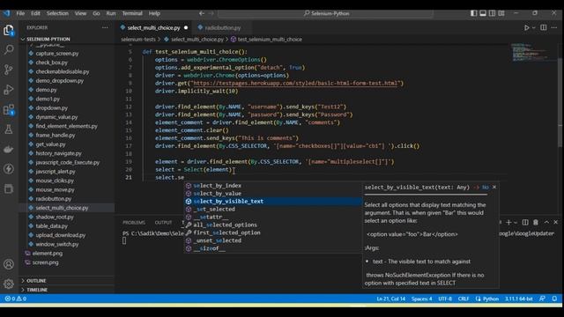
Task: Open the View menu
Action: click(80, 13)
